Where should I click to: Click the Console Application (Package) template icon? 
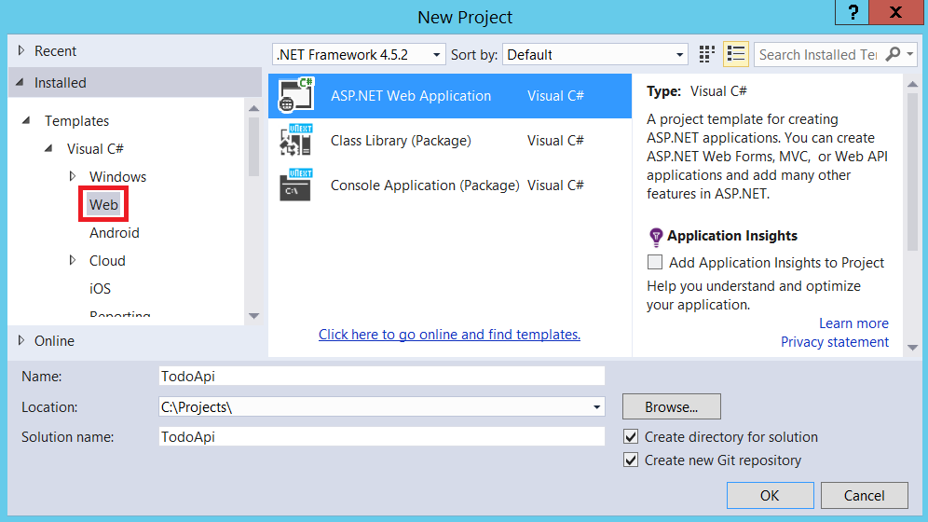tap(296, 185)
